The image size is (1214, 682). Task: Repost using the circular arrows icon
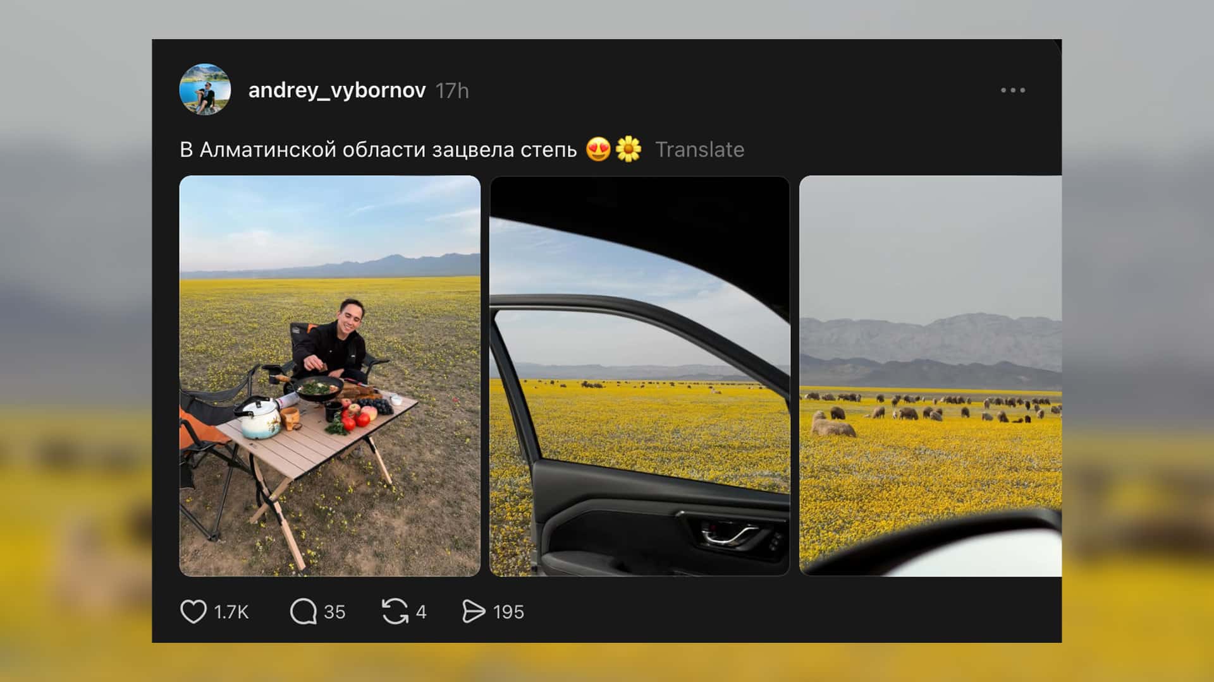click(395, 611)
